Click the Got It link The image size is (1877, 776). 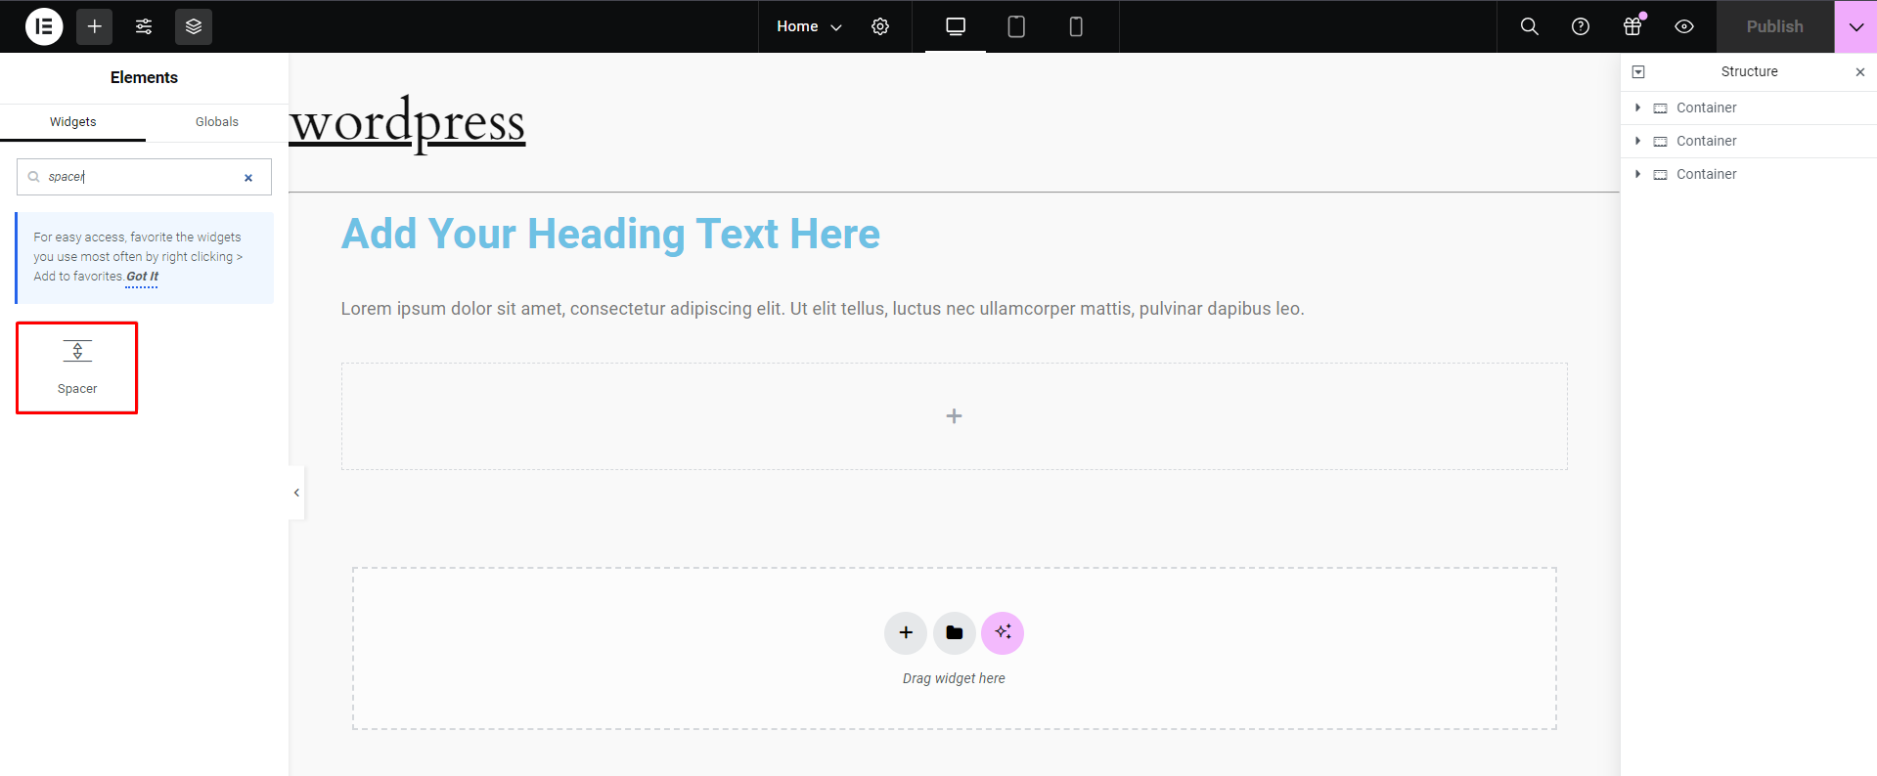pyautogui.click(x=142, y=277)
